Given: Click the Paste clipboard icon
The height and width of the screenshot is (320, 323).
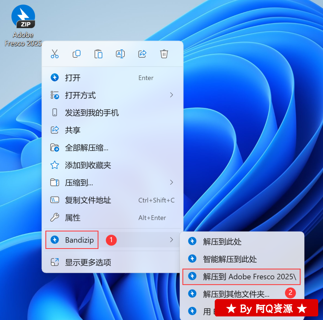Looking at the screenshot, I should pos(98,54).
